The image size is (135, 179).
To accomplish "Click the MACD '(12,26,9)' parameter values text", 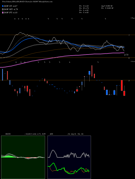I will [x=35, y=134].
